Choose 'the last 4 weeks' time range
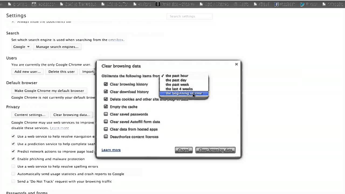Image resolution: width=345 pixels, height=194 pixels. pyautogui.click(x=184, y=89)
